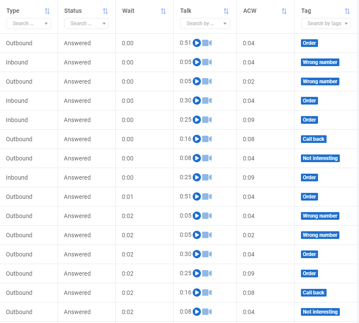Open video for Outbound 0:30 talk call

point(207,254)
